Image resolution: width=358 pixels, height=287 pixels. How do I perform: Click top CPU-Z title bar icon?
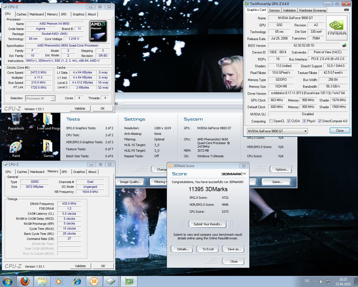5,7
